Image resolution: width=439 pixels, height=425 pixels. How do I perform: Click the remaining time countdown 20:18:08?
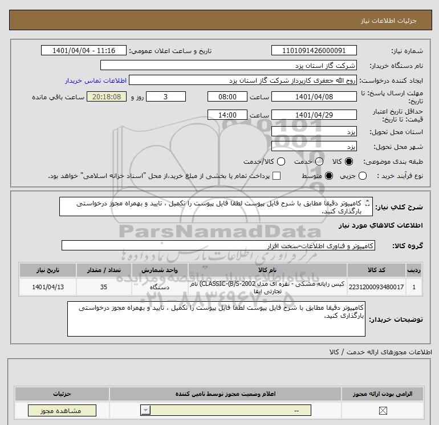pyautogui.click(x=107, y=96)
